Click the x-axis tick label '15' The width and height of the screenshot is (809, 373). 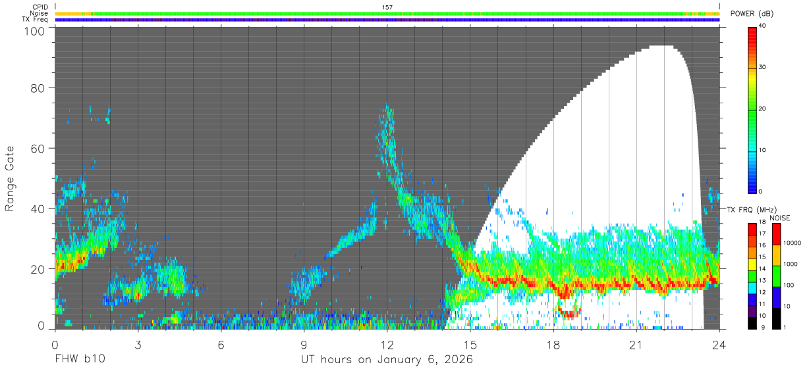(x=470, y=344)
